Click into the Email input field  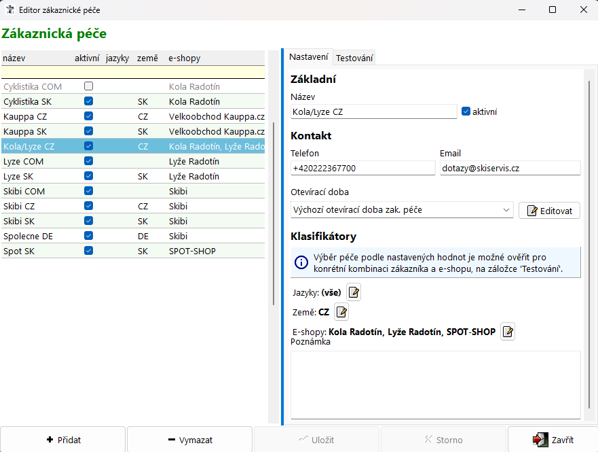click(510, 169)
